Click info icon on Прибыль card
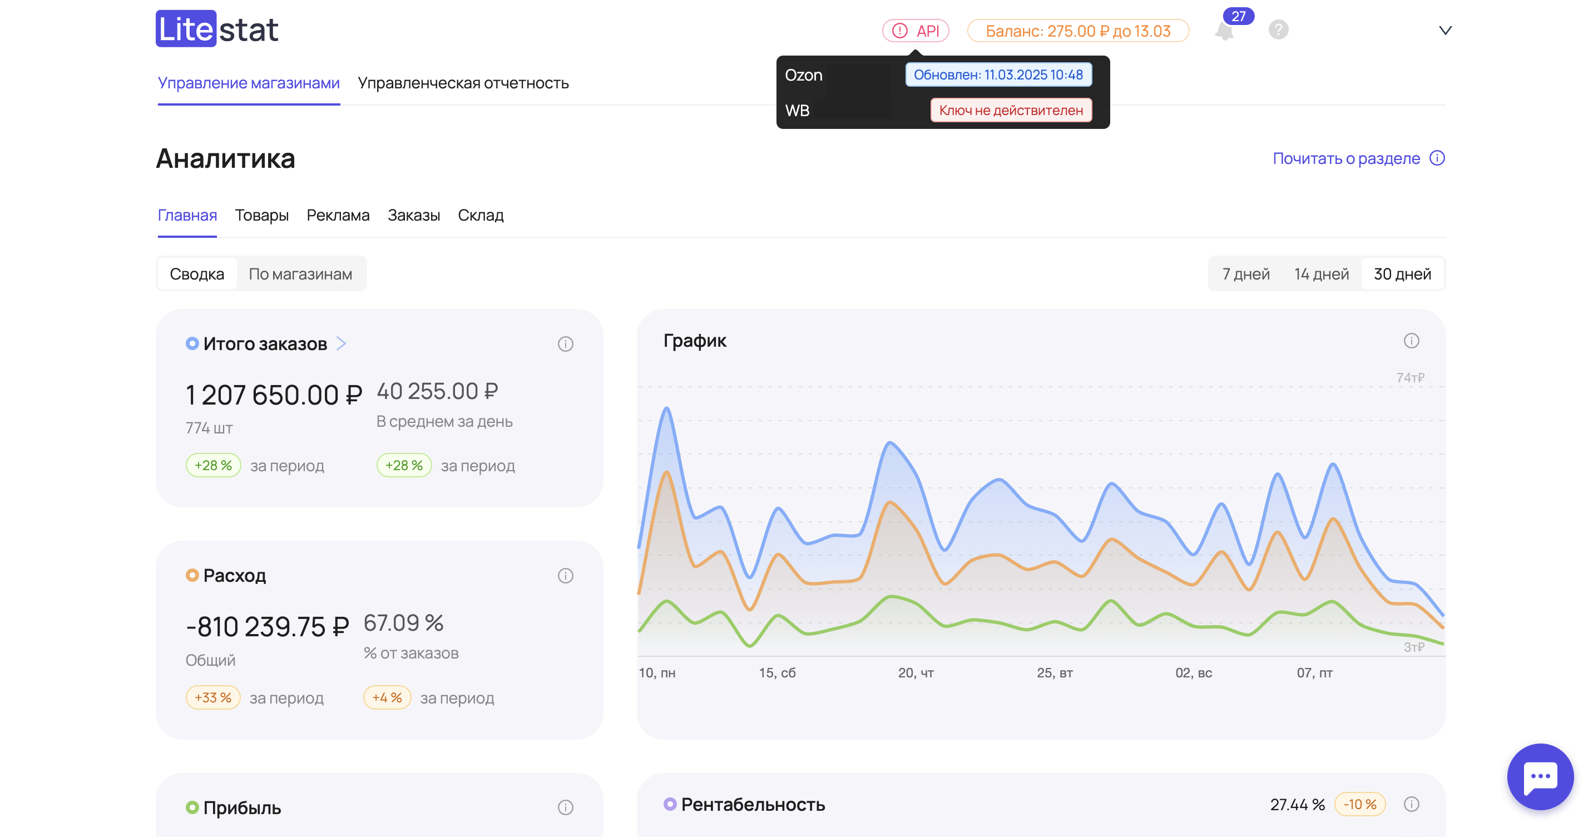1593x838 pixels. 565,808
